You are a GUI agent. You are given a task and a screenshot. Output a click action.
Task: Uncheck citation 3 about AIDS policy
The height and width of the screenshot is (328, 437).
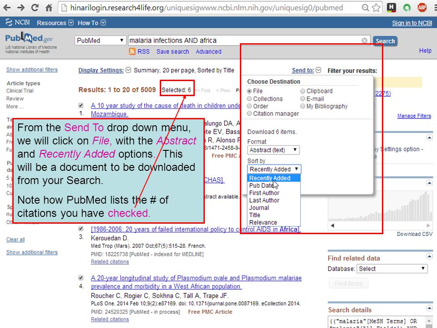pos(81,229)
